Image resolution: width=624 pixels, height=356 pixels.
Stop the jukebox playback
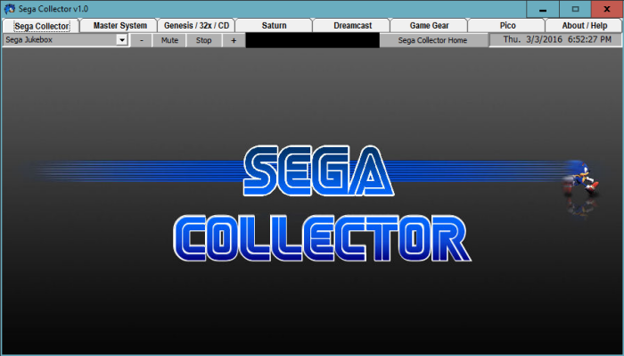click(204, 40)
